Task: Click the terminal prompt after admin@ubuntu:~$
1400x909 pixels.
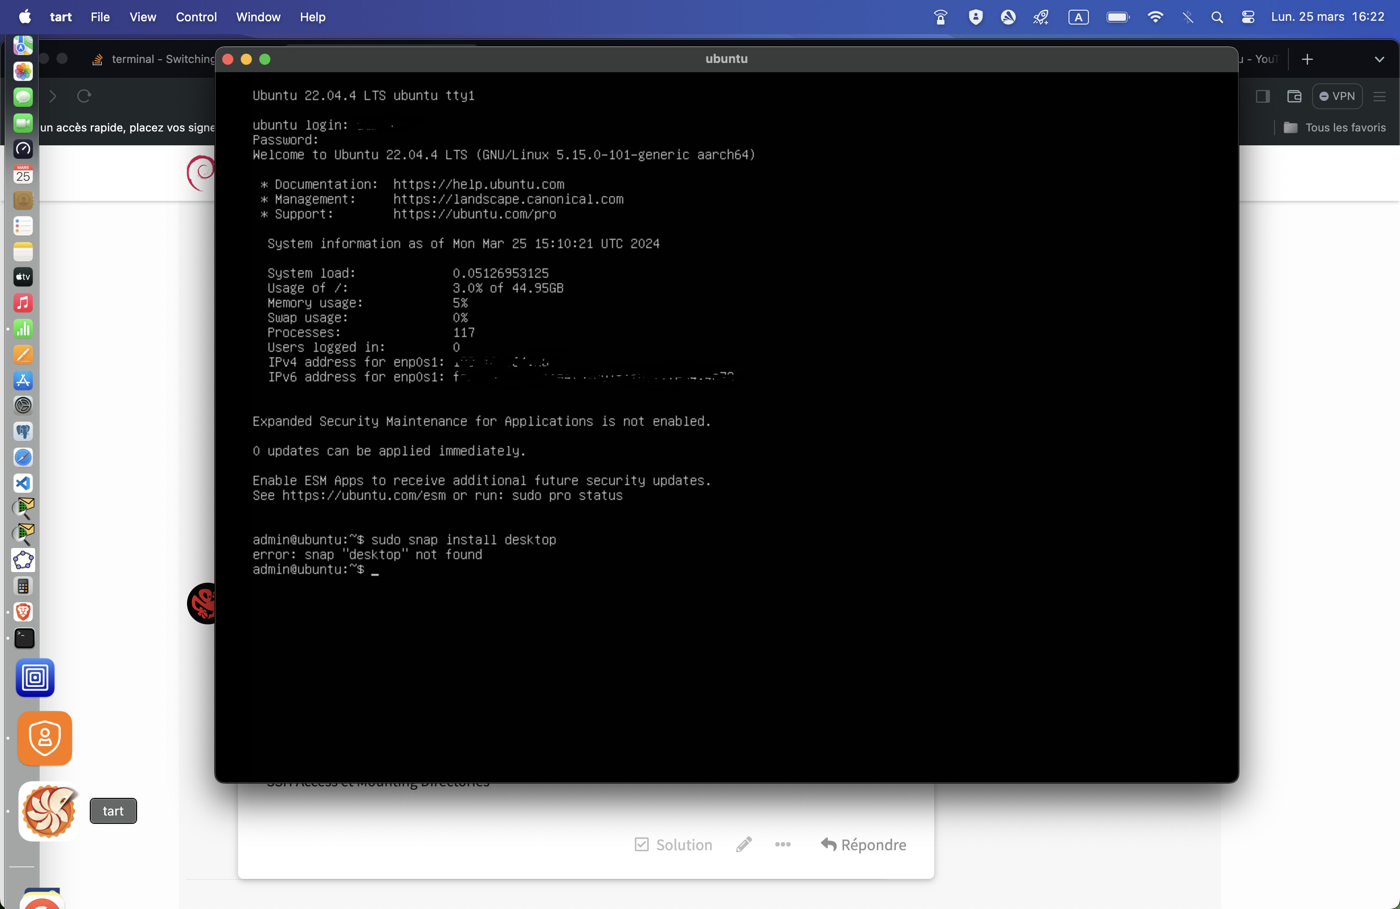Action: pyautogui.click(x=375, y=570)
